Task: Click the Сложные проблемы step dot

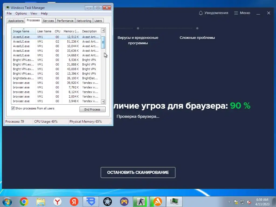Action: pyautogui.click(x=197, y=28)
